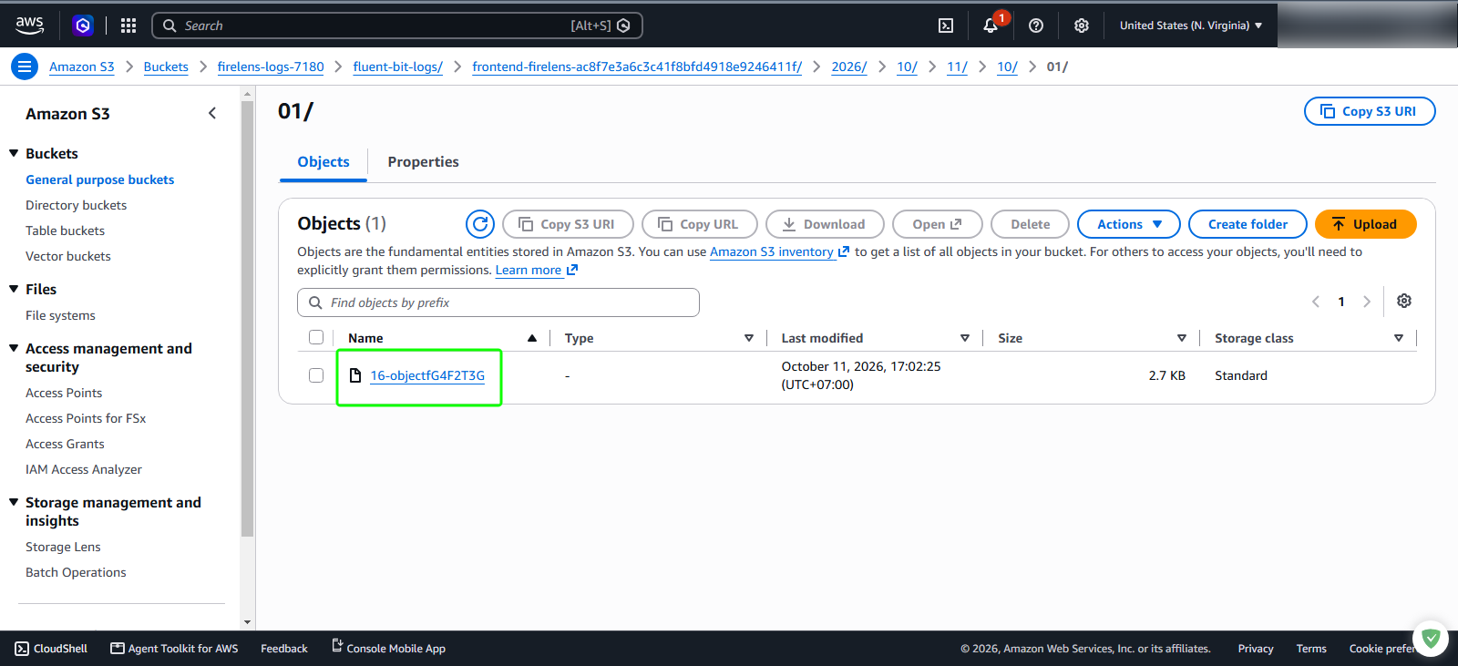Open Storage Lens in sidebar
Screen dimensions: 1458x666
click(63, 547)
